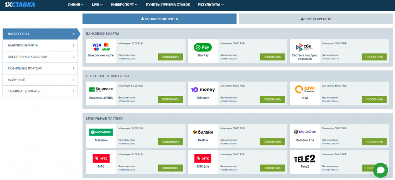Expand the LIVE dropdown menu

[x=97, y=5]
